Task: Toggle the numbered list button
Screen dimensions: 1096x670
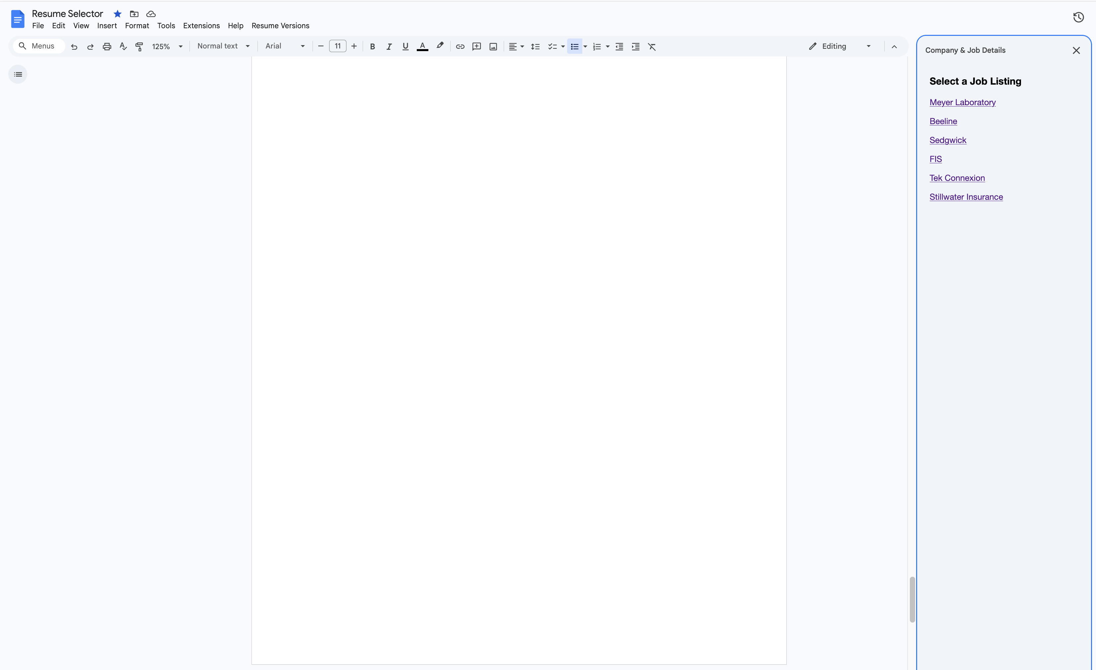Action: (x=597, y=46)
